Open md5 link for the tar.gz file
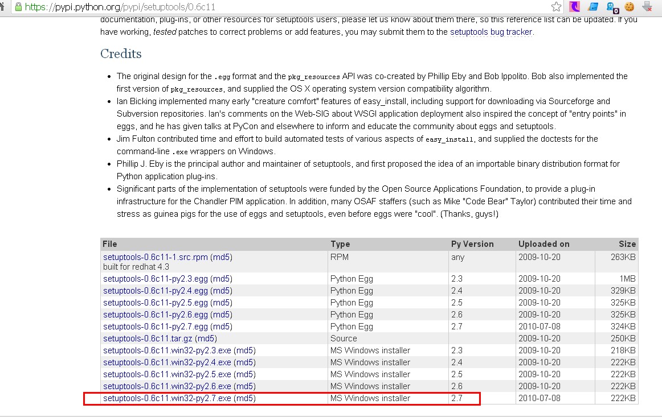This screenshot has width=662, height=417. point(206,338)
